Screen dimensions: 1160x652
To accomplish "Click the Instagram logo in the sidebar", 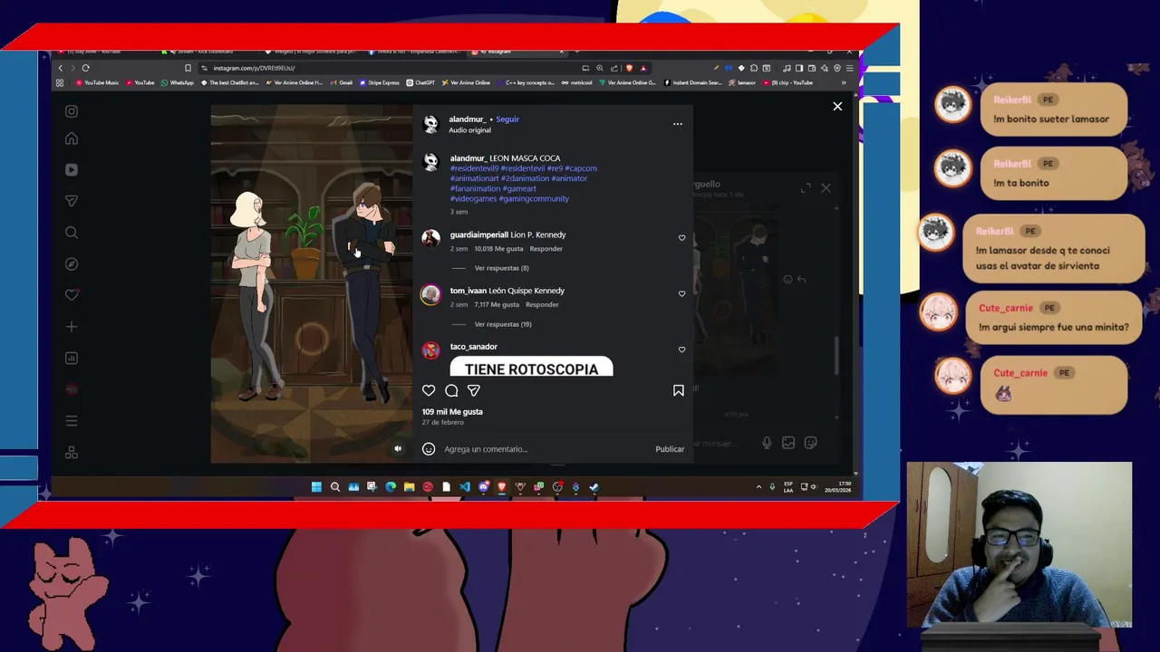I will (x=72, y=111).
